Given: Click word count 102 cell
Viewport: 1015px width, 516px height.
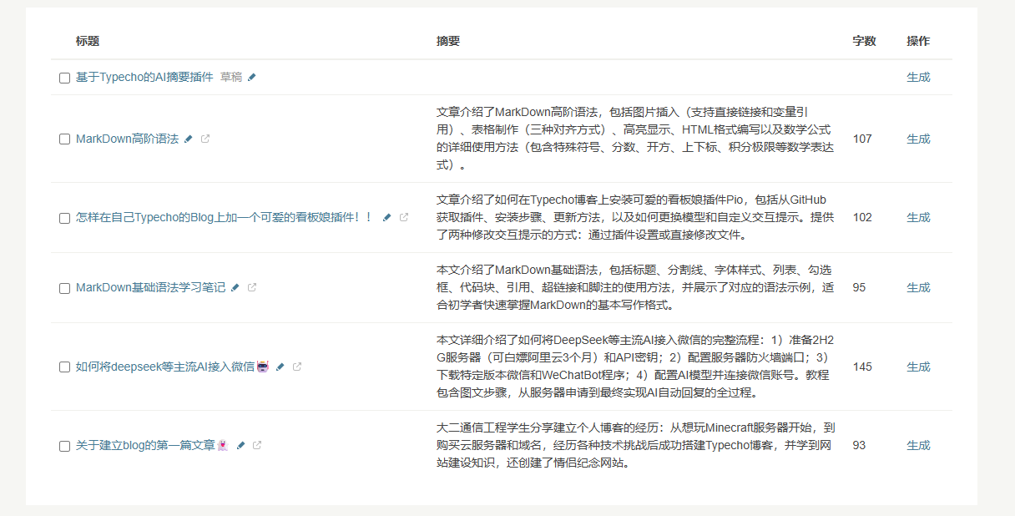Looking at the screenshot, I should click(x=862, y=217).
